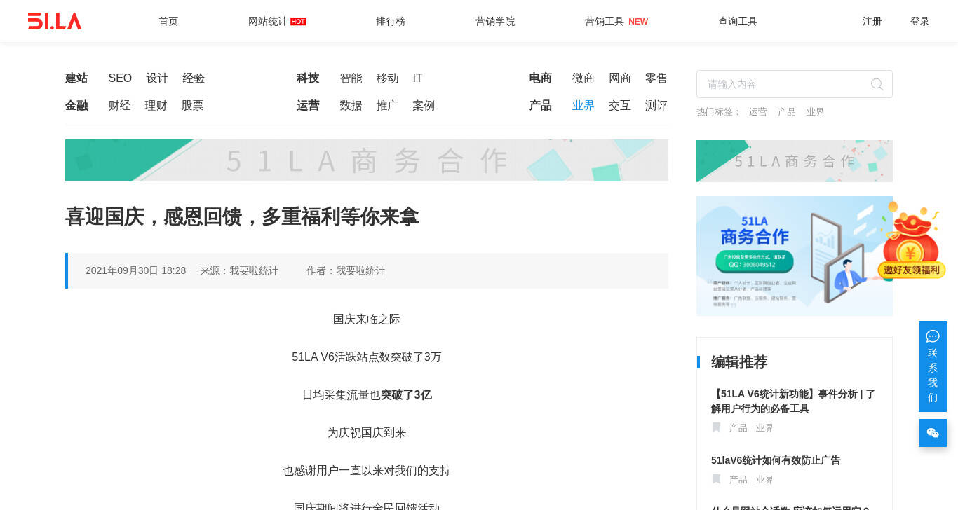Open 查询工具 navigation item

point(738,21)
